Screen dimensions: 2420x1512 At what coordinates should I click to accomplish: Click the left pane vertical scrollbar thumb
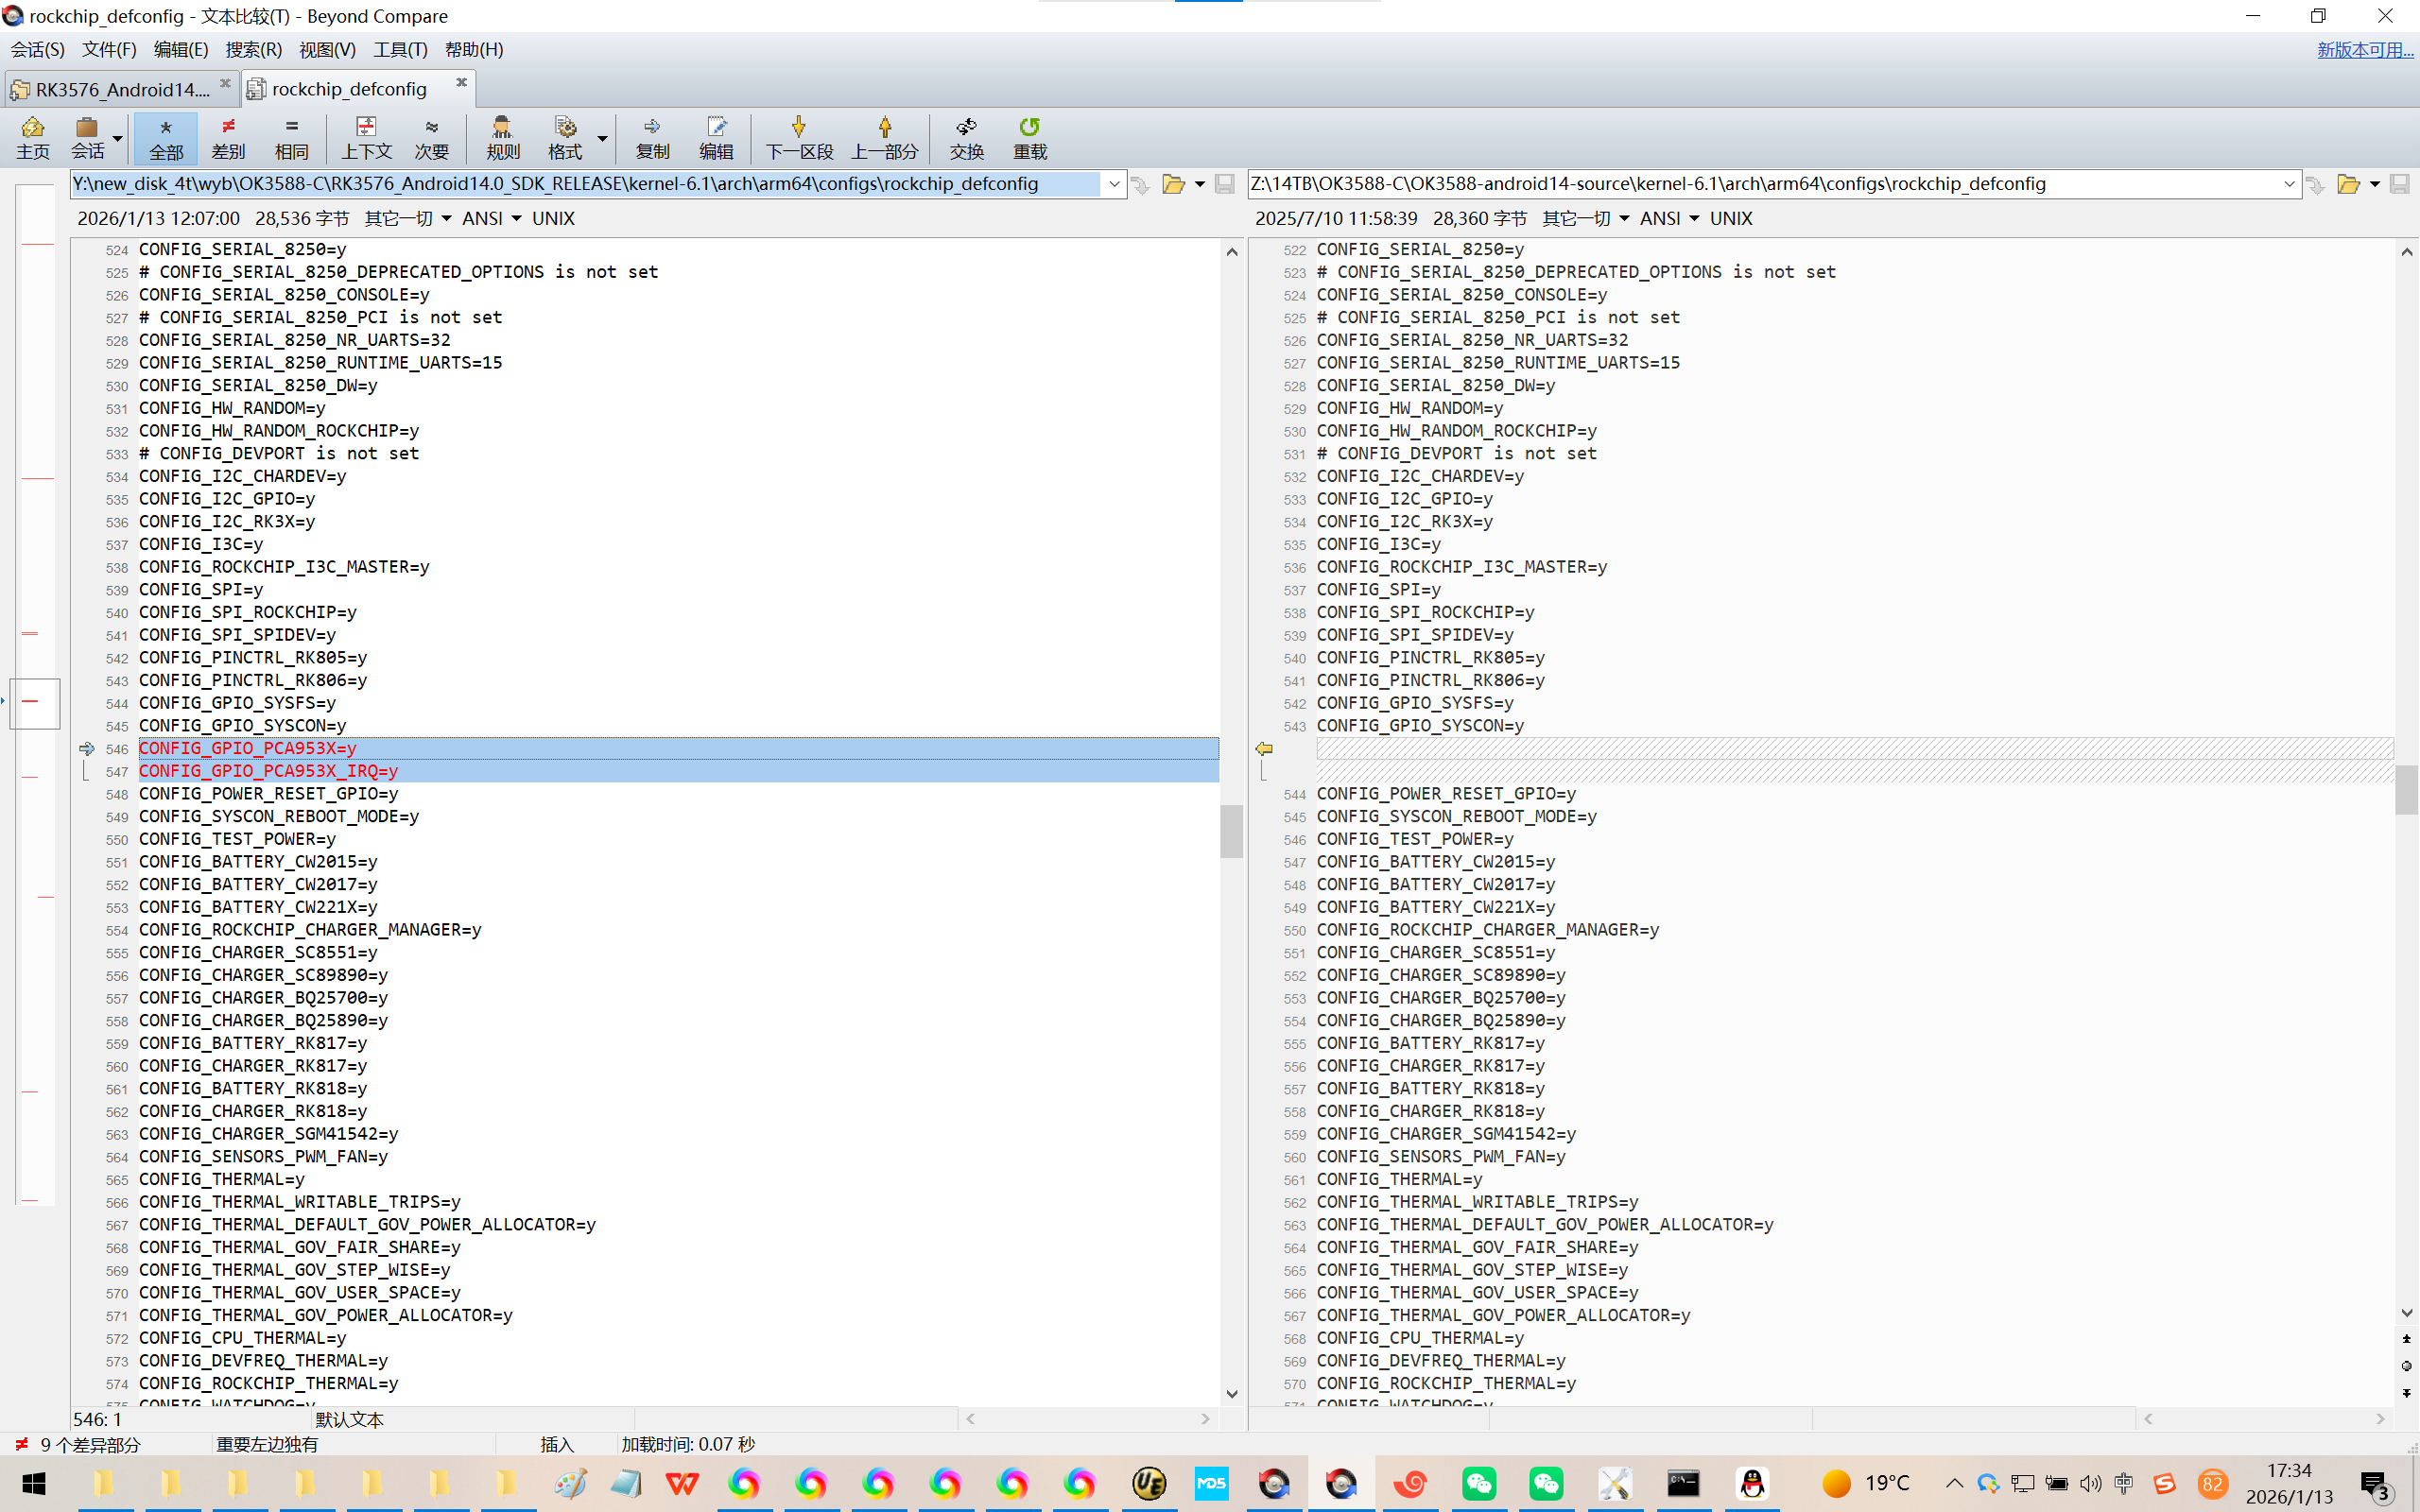(1231, 830)
